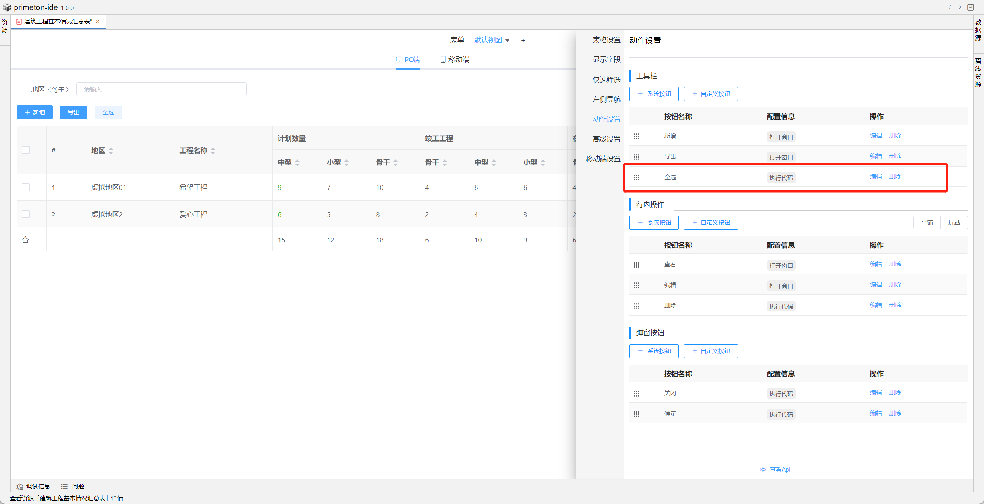Open the 默认视图 dropdown arrow

[x=507, y=41]
